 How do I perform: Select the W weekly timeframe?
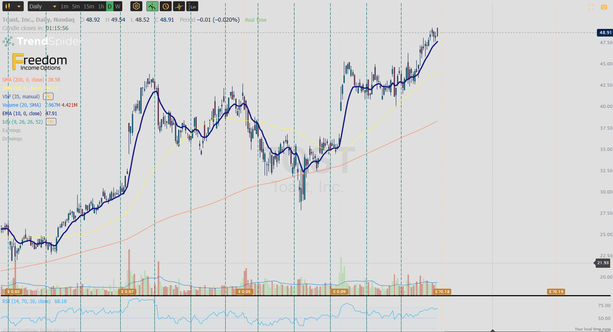point(117,6)
